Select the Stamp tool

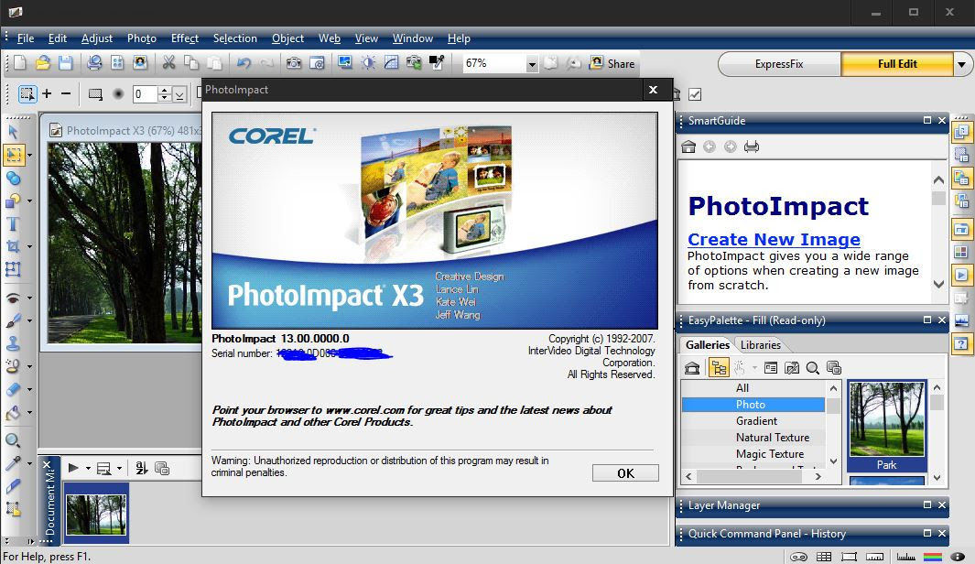[13, 343]
